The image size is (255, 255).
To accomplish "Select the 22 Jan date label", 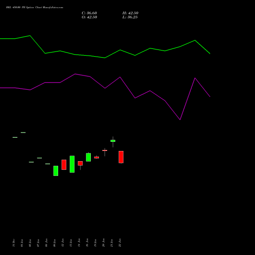I will 120,243.
